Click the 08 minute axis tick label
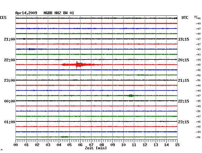The image size is (202, 153). pyautogui.click(x=102, y=145)
